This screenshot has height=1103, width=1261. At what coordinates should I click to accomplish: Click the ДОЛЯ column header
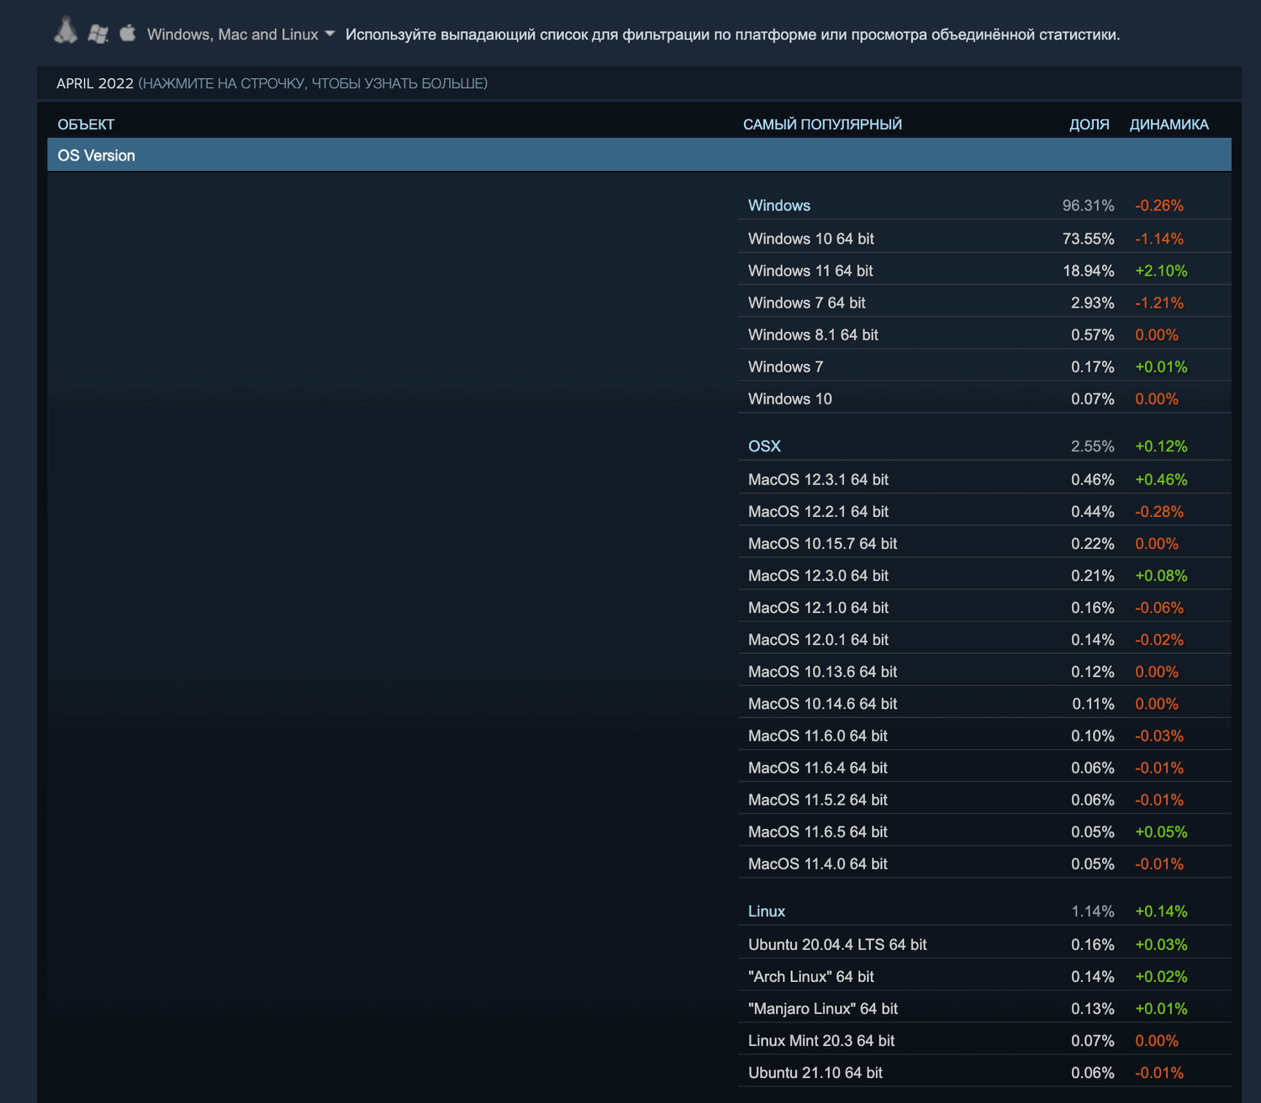pyautogui.click(x=1090, y=124)
